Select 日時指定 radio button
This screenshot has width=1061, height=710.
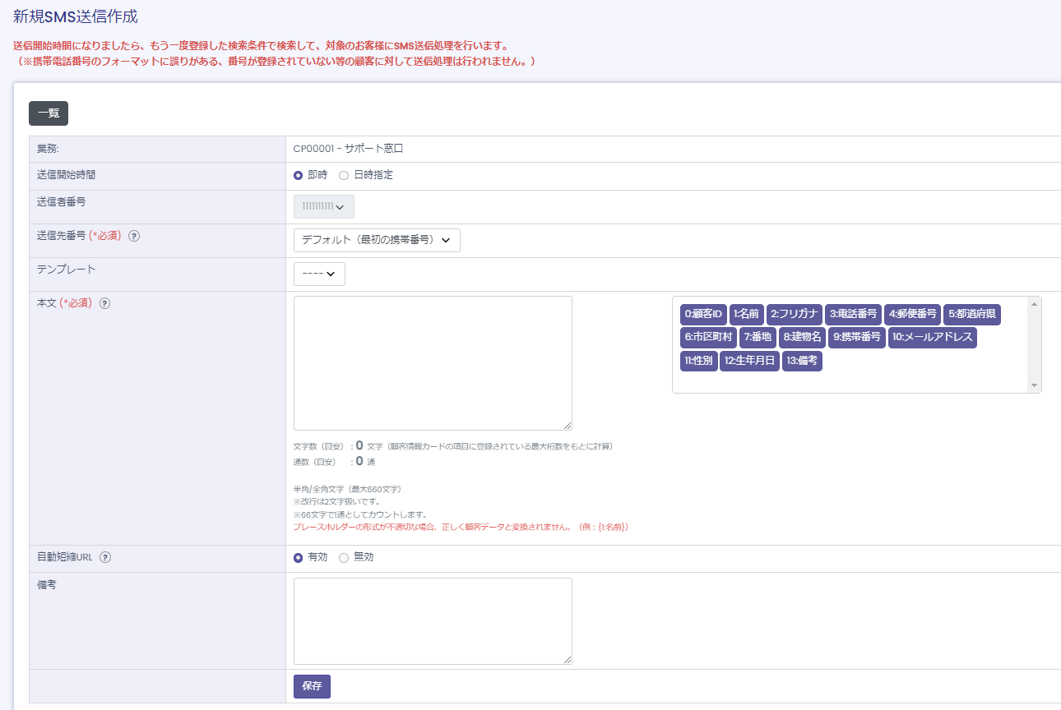pos(344,175)
